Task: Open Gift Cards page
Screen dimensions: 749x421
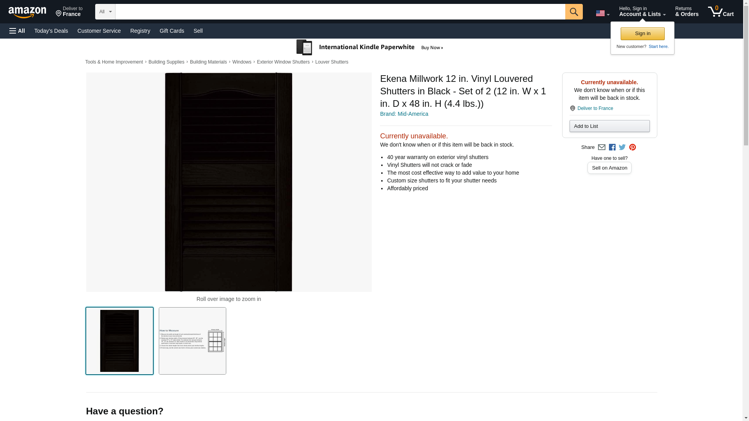Action: (172, 31)
